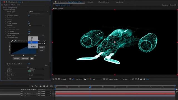Take a snapshot with the camera icon

(x=85, y=79)
